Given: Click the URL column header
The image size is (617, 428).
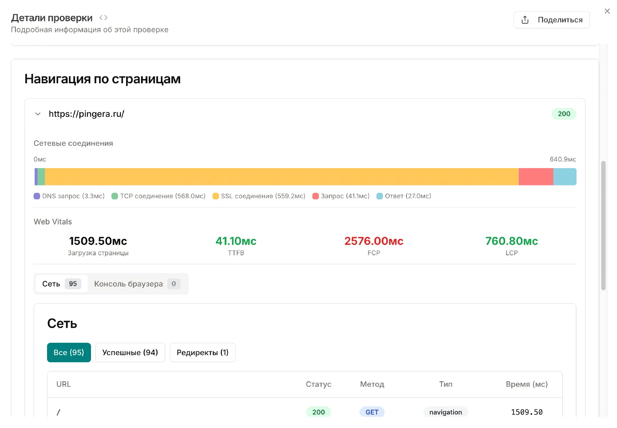Looking at the screenshot, I should (x=64, y=384).
